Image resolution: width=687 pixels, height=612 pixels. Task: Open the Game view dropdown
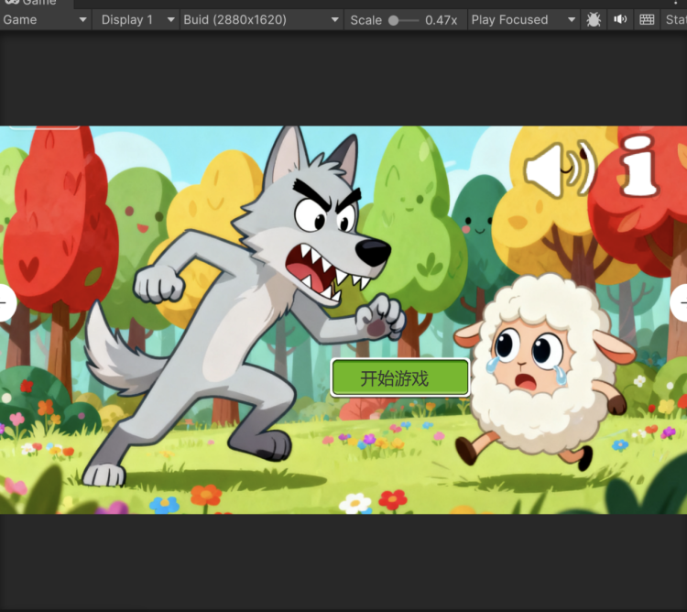pyautogui.click(x=45, y=19)
